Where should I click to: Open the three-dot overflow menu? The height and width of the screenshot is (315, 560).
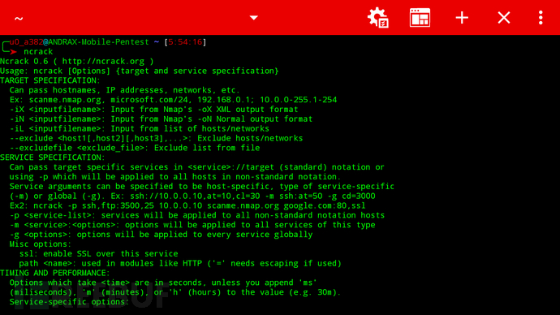[x=541, y=18]
